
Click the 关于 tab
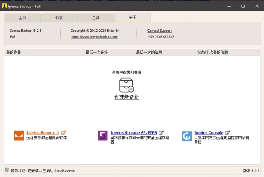tap(132, 17)
